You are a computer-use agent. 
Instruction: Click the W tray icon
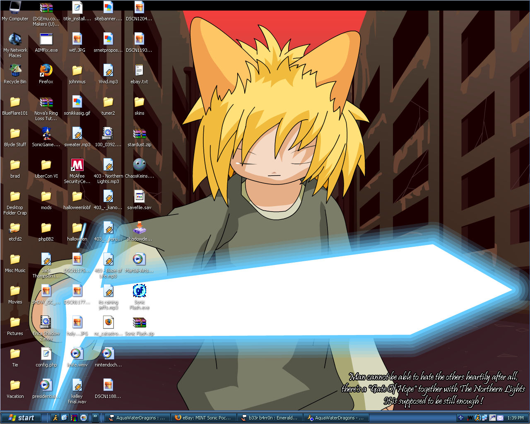pos(470,418)
